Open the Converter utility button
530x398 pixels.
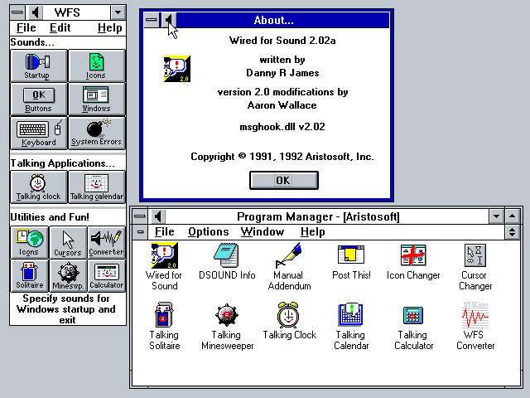[106, 242]
